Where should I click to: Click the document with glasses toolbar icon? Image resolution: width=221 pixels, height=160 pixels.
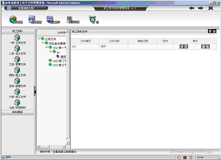[x=32, y=19]
